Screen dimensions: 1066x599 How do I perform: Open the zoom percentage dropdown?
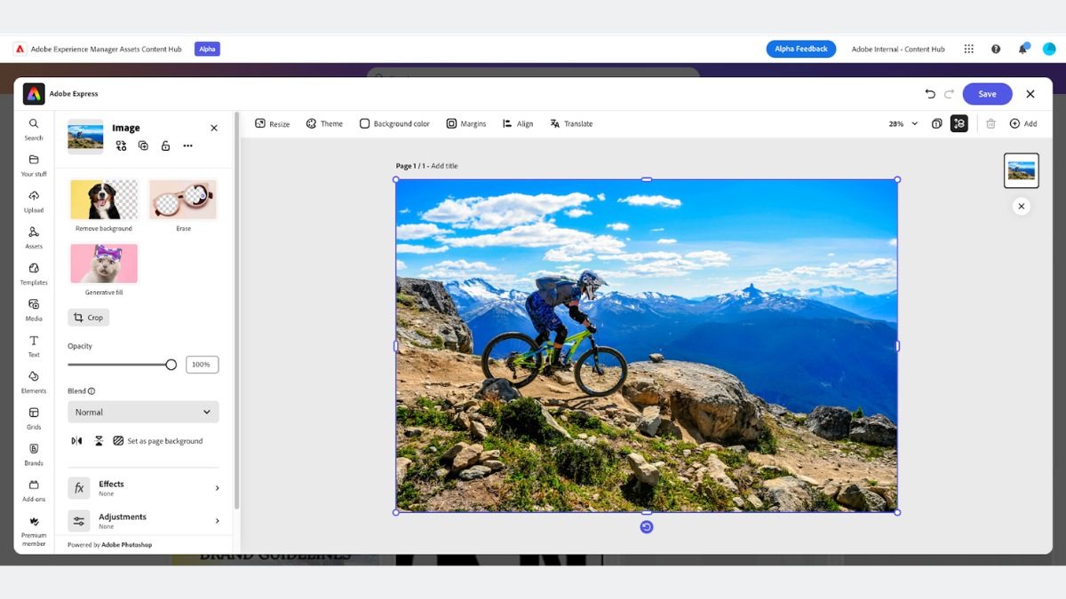pos(899,123)
